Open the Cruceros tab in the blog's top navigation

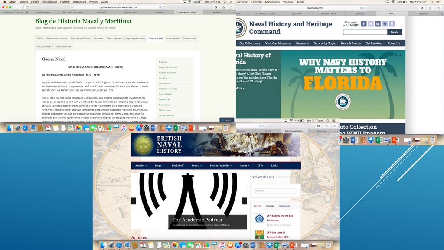(98, 39)
